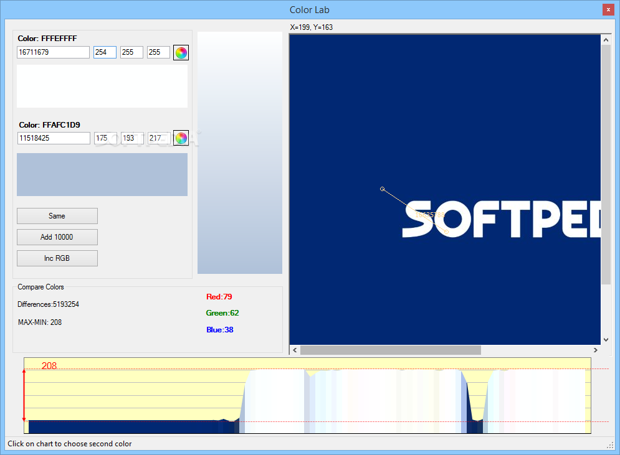Select the 16711679 color value field
This screenshot has width=620, height=455.
point(54,52)
